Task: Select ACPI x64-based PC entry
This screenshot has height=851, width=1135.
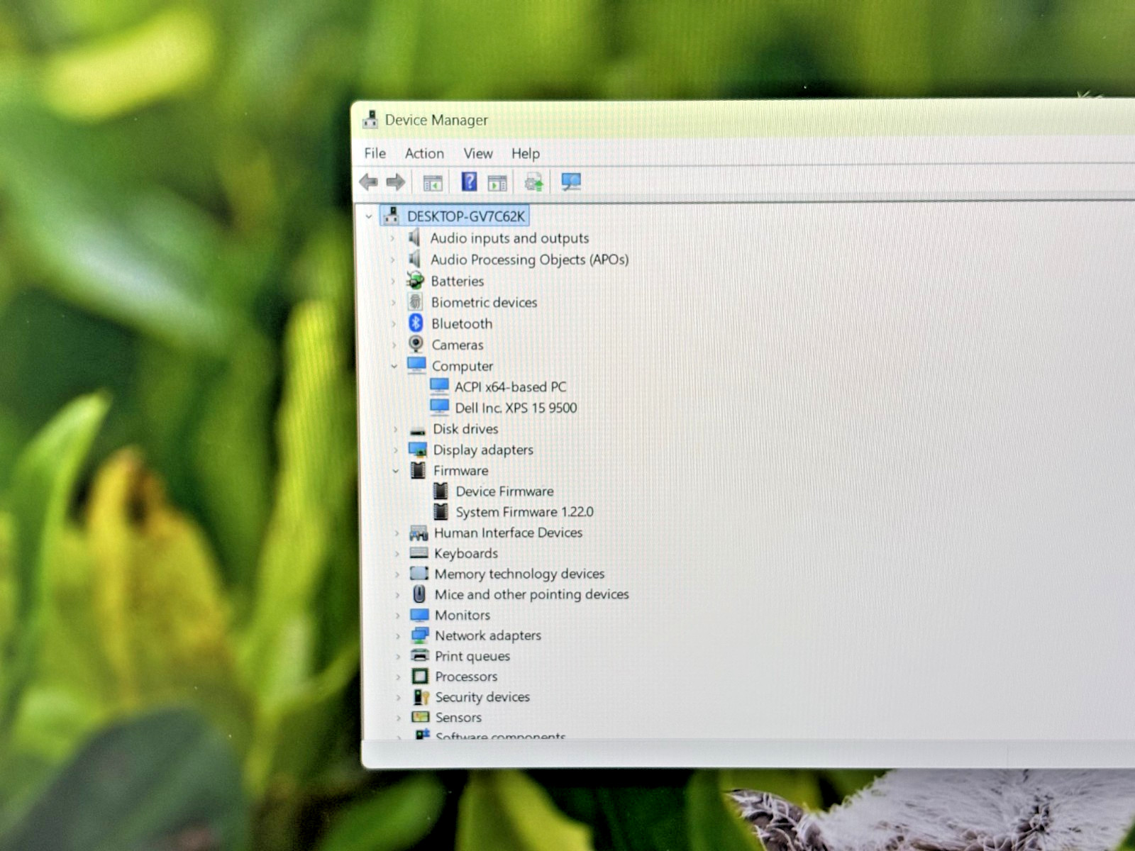Action: tap(511, 386)
